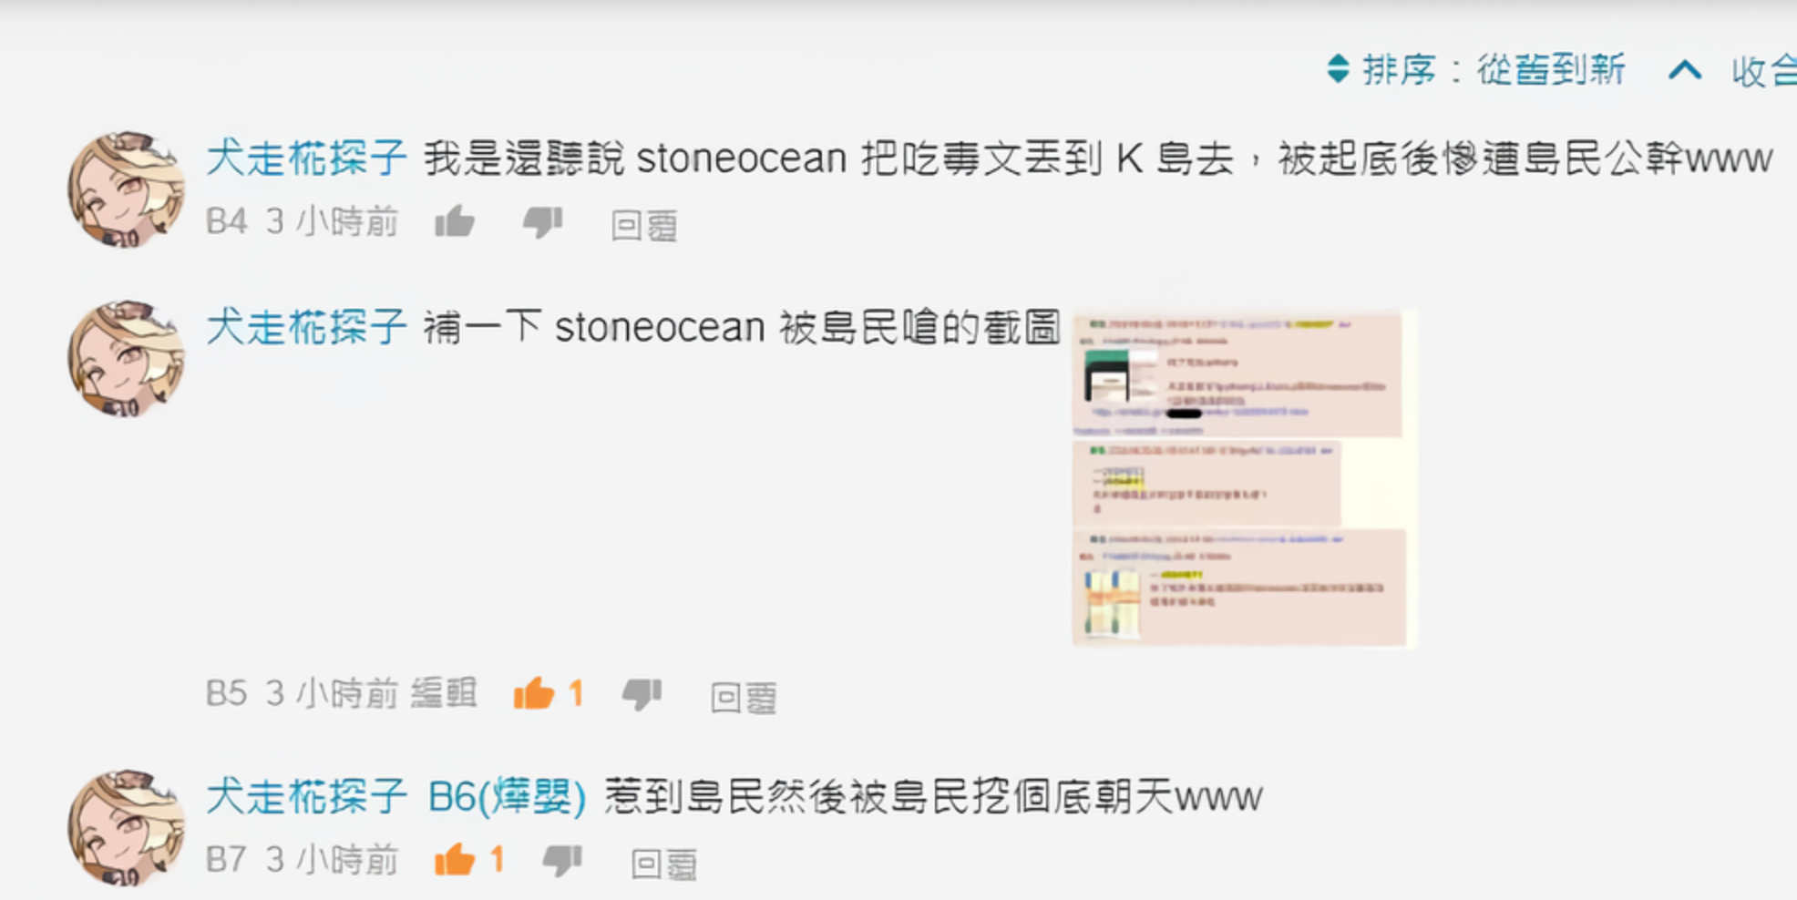Collapse comments with the chevron up icon
The image size is (1797, 900).
[1685, 69]
